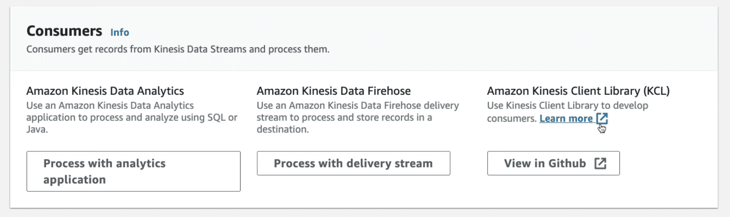Click the word "Java." in the Analytics description
730x217 pixels.
pyautogui.click(x=37, y=129)
